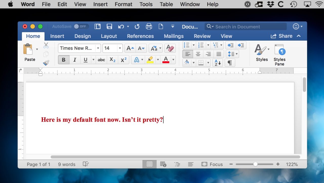The width and height of the screenshot is (324, 183).
Task: Cut selection with the scissors icon
Action: coord(46,45)
